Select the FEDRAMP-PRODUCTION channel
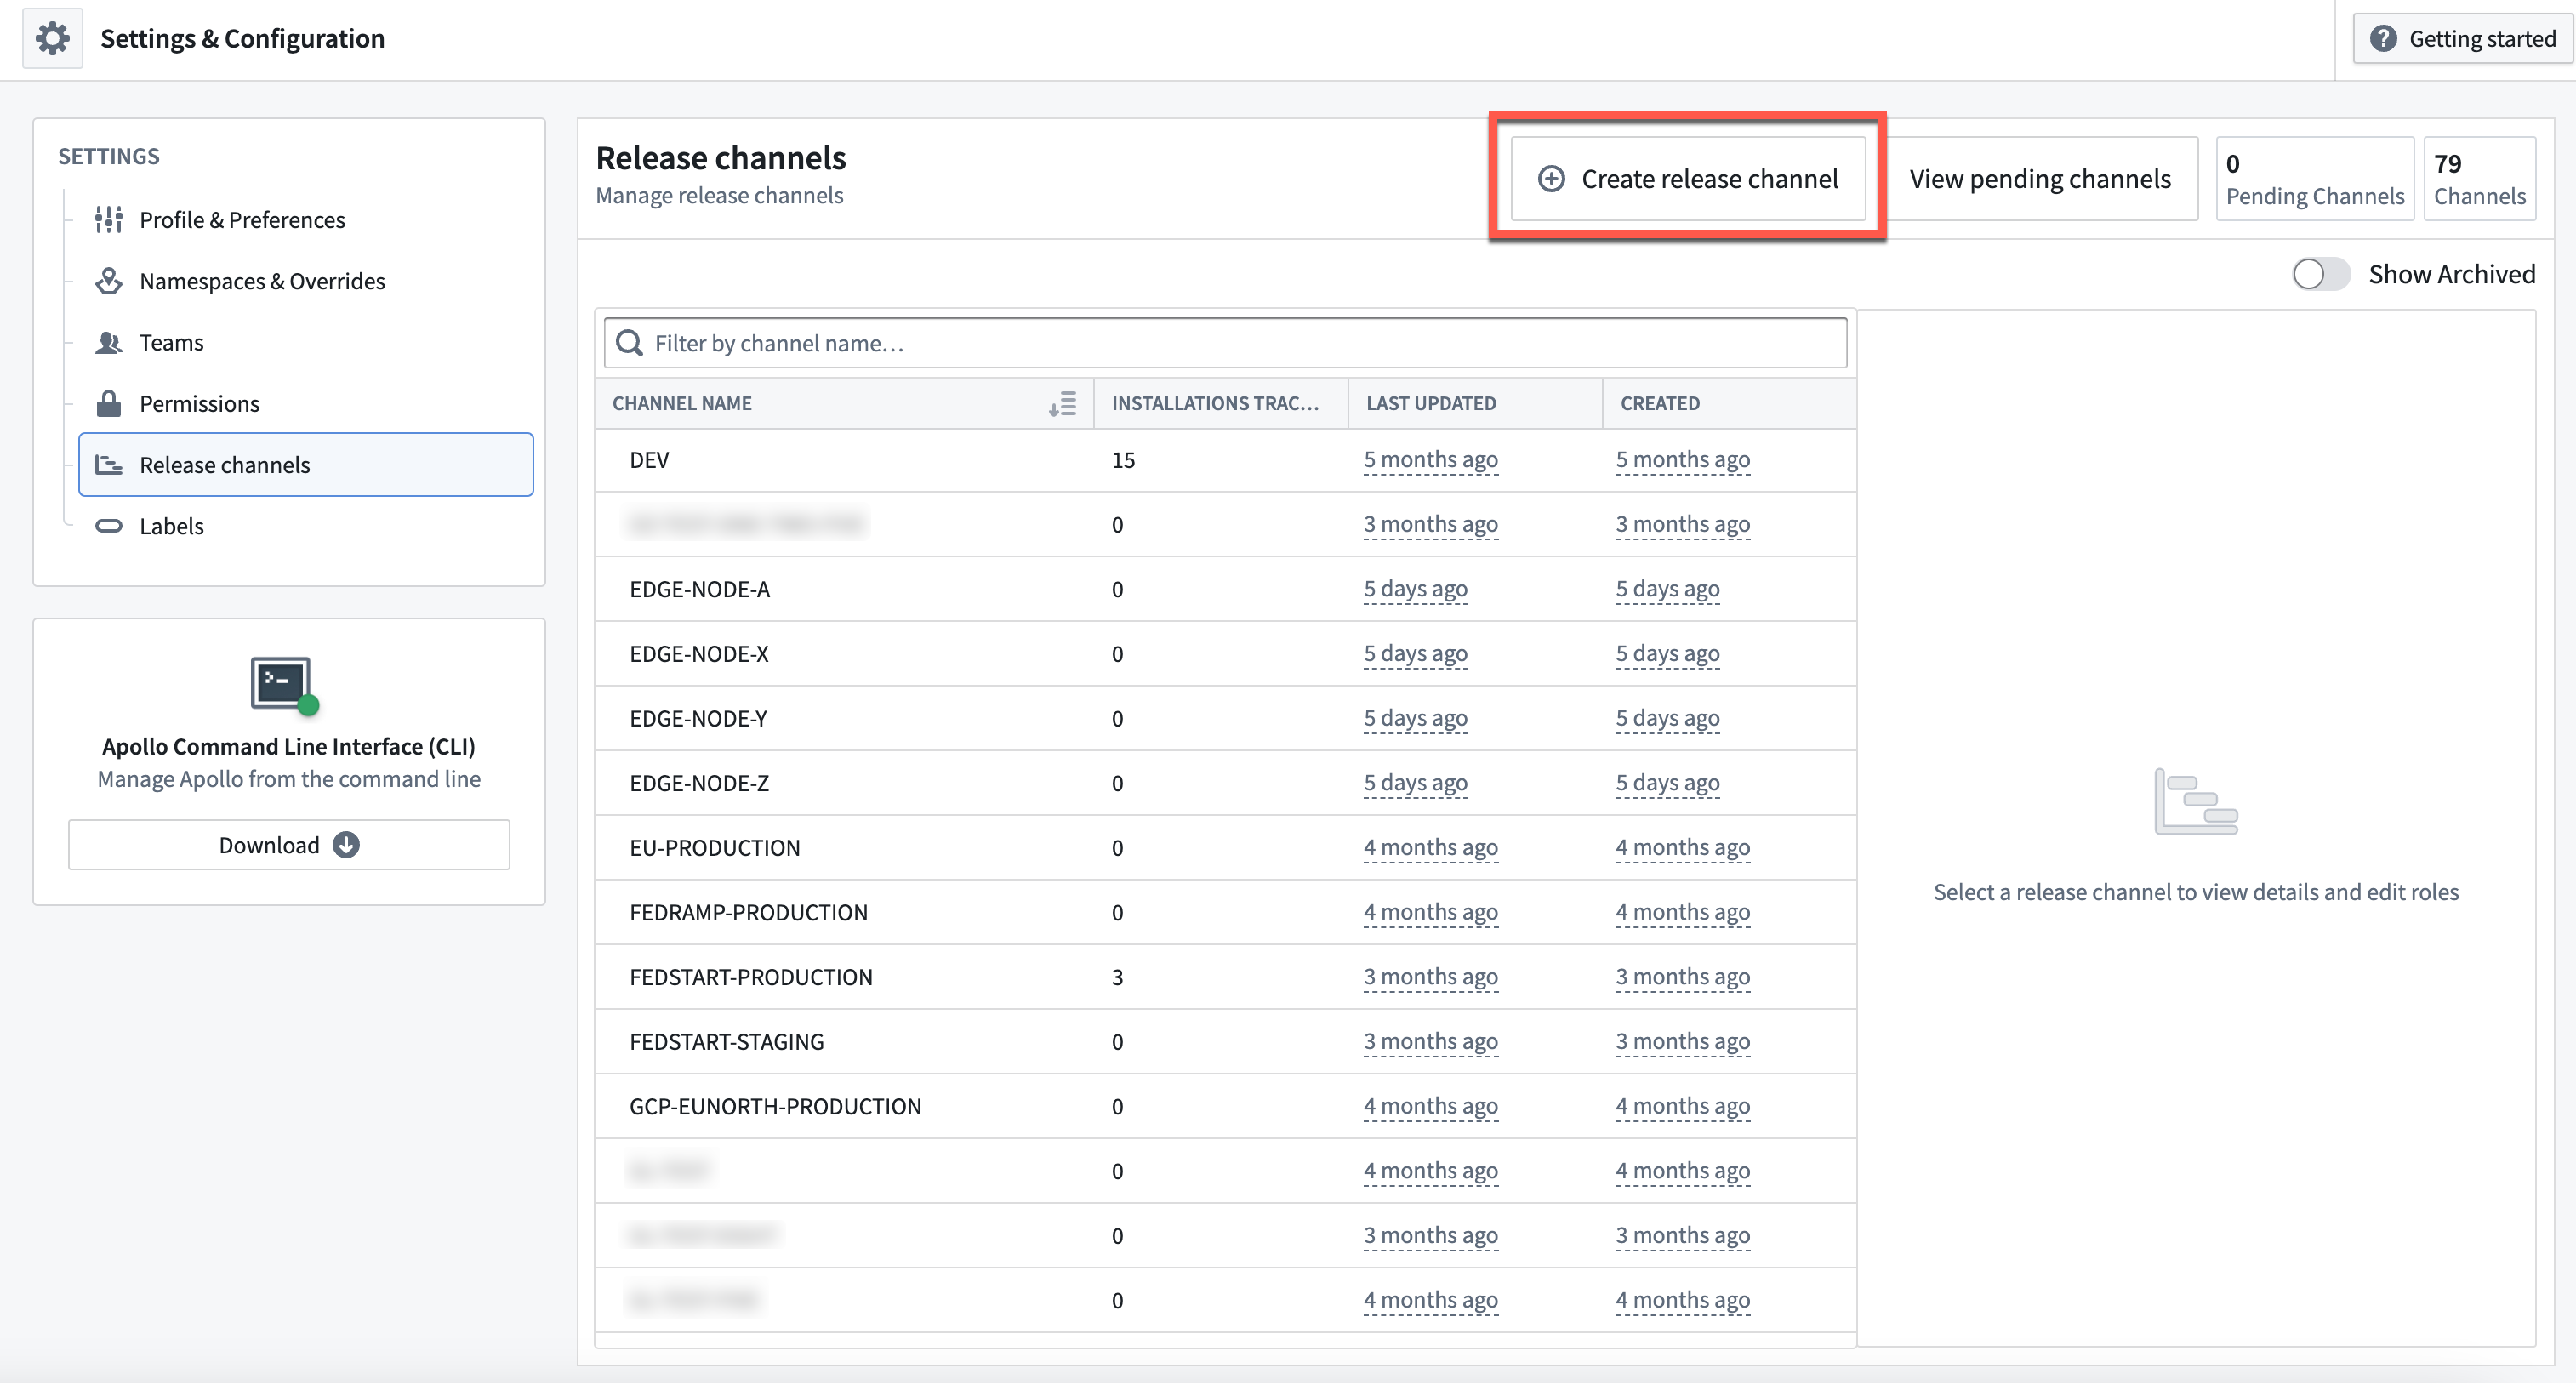Viewport: 2576px width, 1385px height. point(1225,913)
